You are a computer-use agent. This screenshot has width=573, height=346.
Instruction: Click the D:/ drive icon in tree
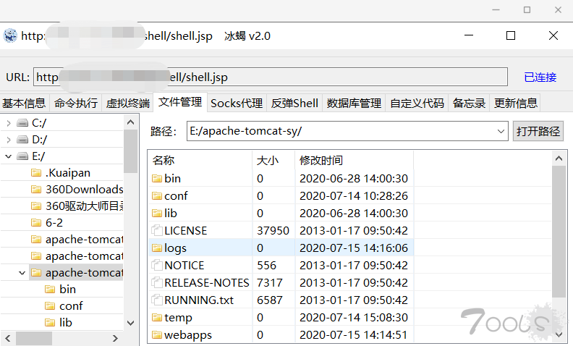pos(22,139)
